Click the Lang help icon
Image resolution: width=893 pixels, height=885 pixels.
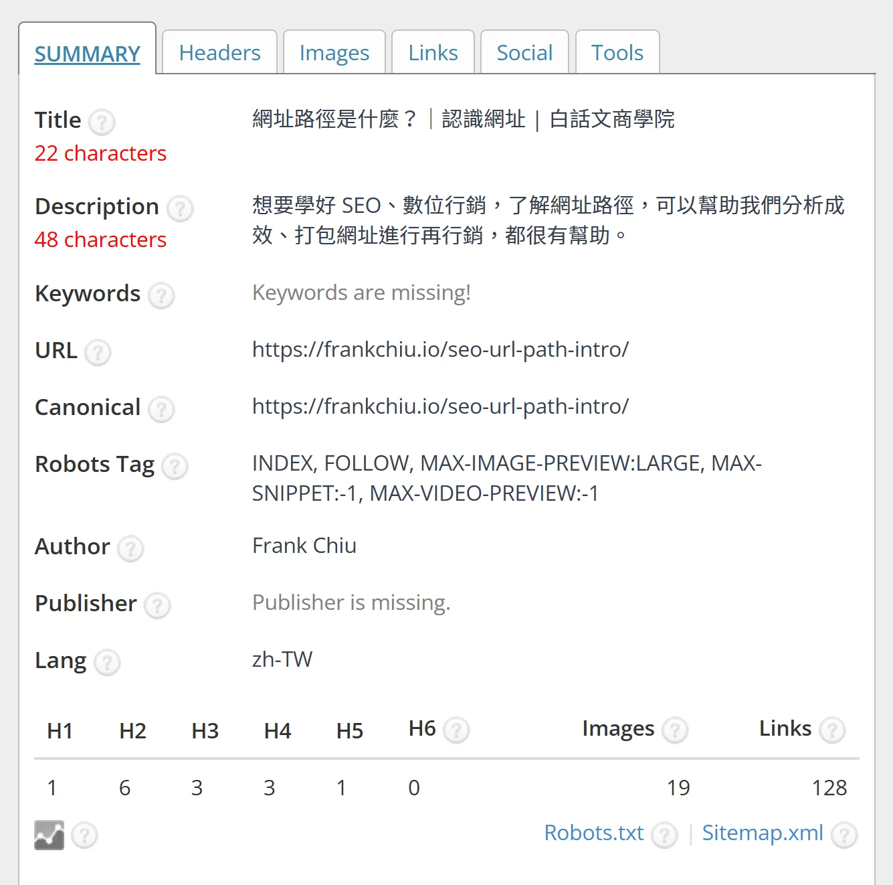(107, 662)
